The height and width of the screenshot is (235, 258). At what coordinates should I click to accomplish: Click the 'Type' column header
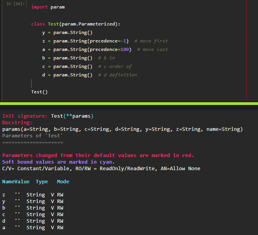[x=42, y=182]
